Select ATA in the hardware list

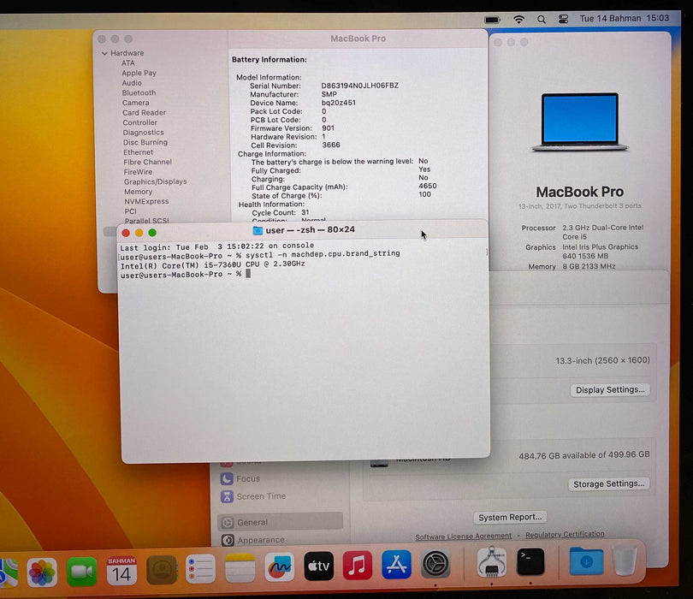point(128,62)
